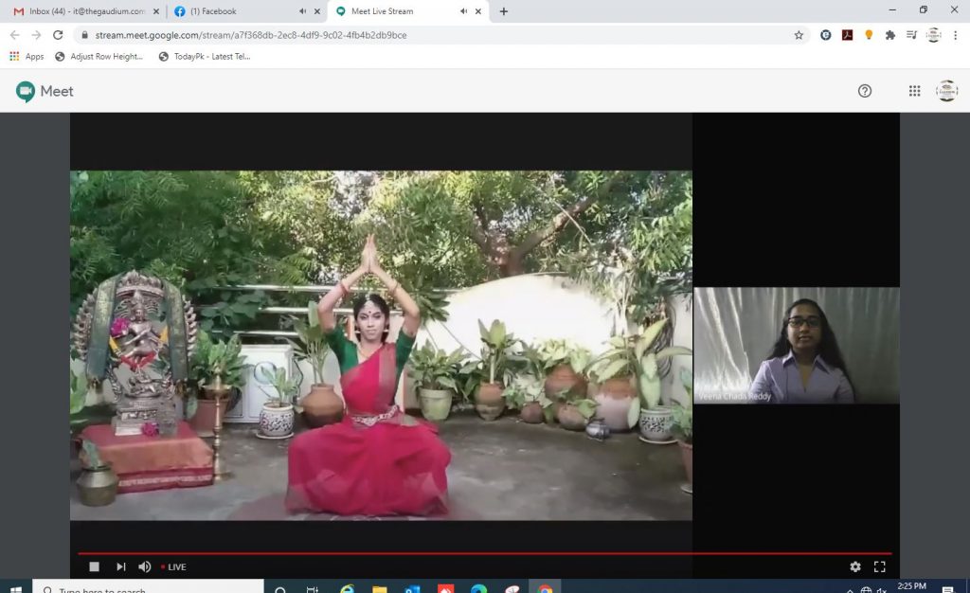Image resolution: width=970 pixels, height=593 pixels.
Task: Open the Google apps grid
Action: 914,91
